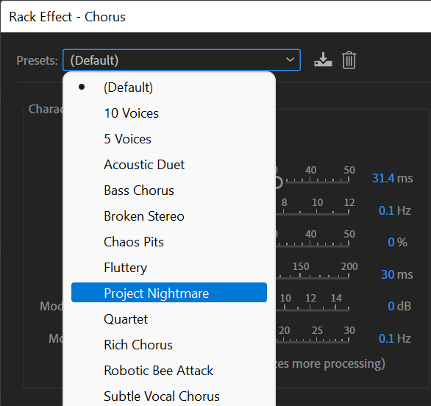The width and height of the screenshot is (431, 406).
Task: Select the Broken Stereo preset
Action: [169, 216]
